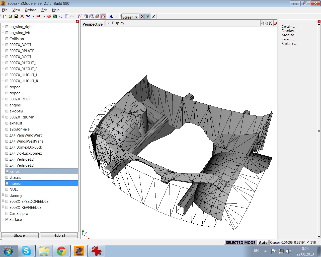
Task: Click the Import icon in the toolbar
Action: click(x=28, y=17)
